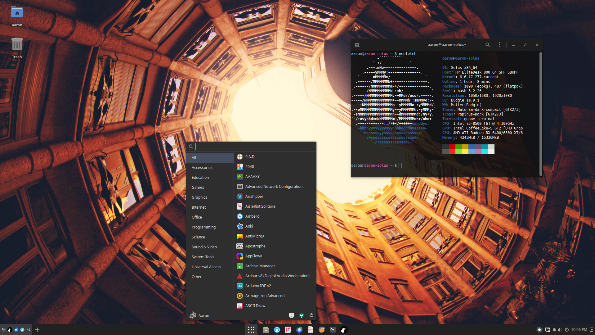Screen dimensions: 595x335
Task: Click the power icon in the Budgie menu footer
Action: click(x=311, y=315)
